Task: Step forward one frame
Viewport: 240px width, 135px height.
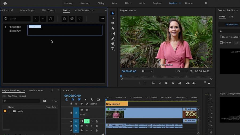Action: click(173, 83)
